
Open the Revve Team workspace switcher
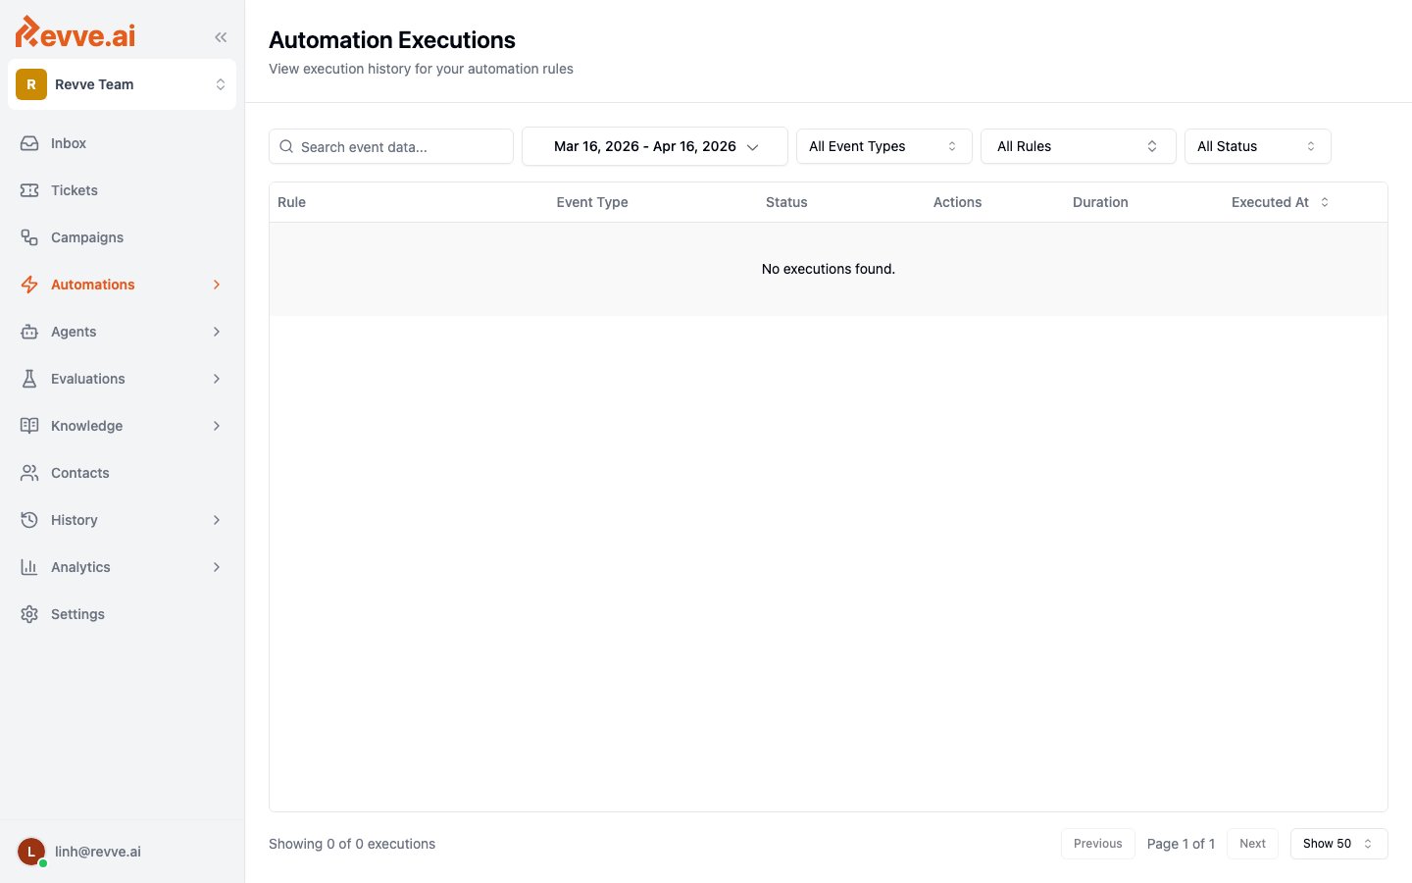pyautogui.click(x=123, y=84)
